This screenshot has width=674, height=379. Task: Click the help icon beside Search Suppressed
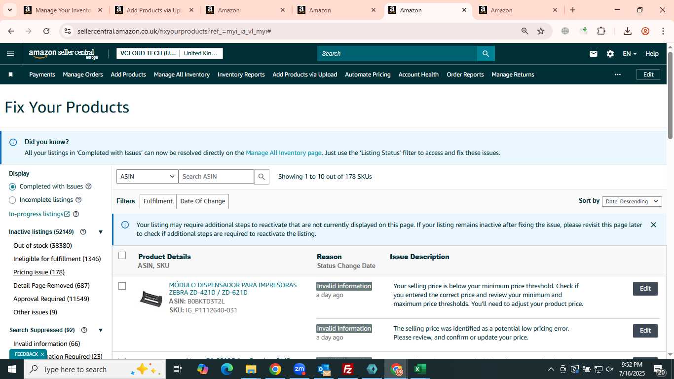(x=84, y=330)
